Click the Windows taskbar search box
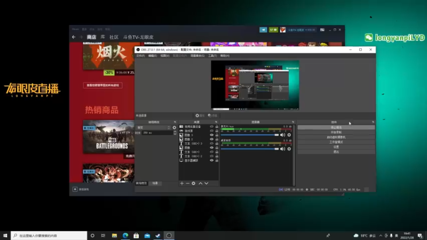Image resolution: width=427 pixels, height=240 pixels. (49, 236)
